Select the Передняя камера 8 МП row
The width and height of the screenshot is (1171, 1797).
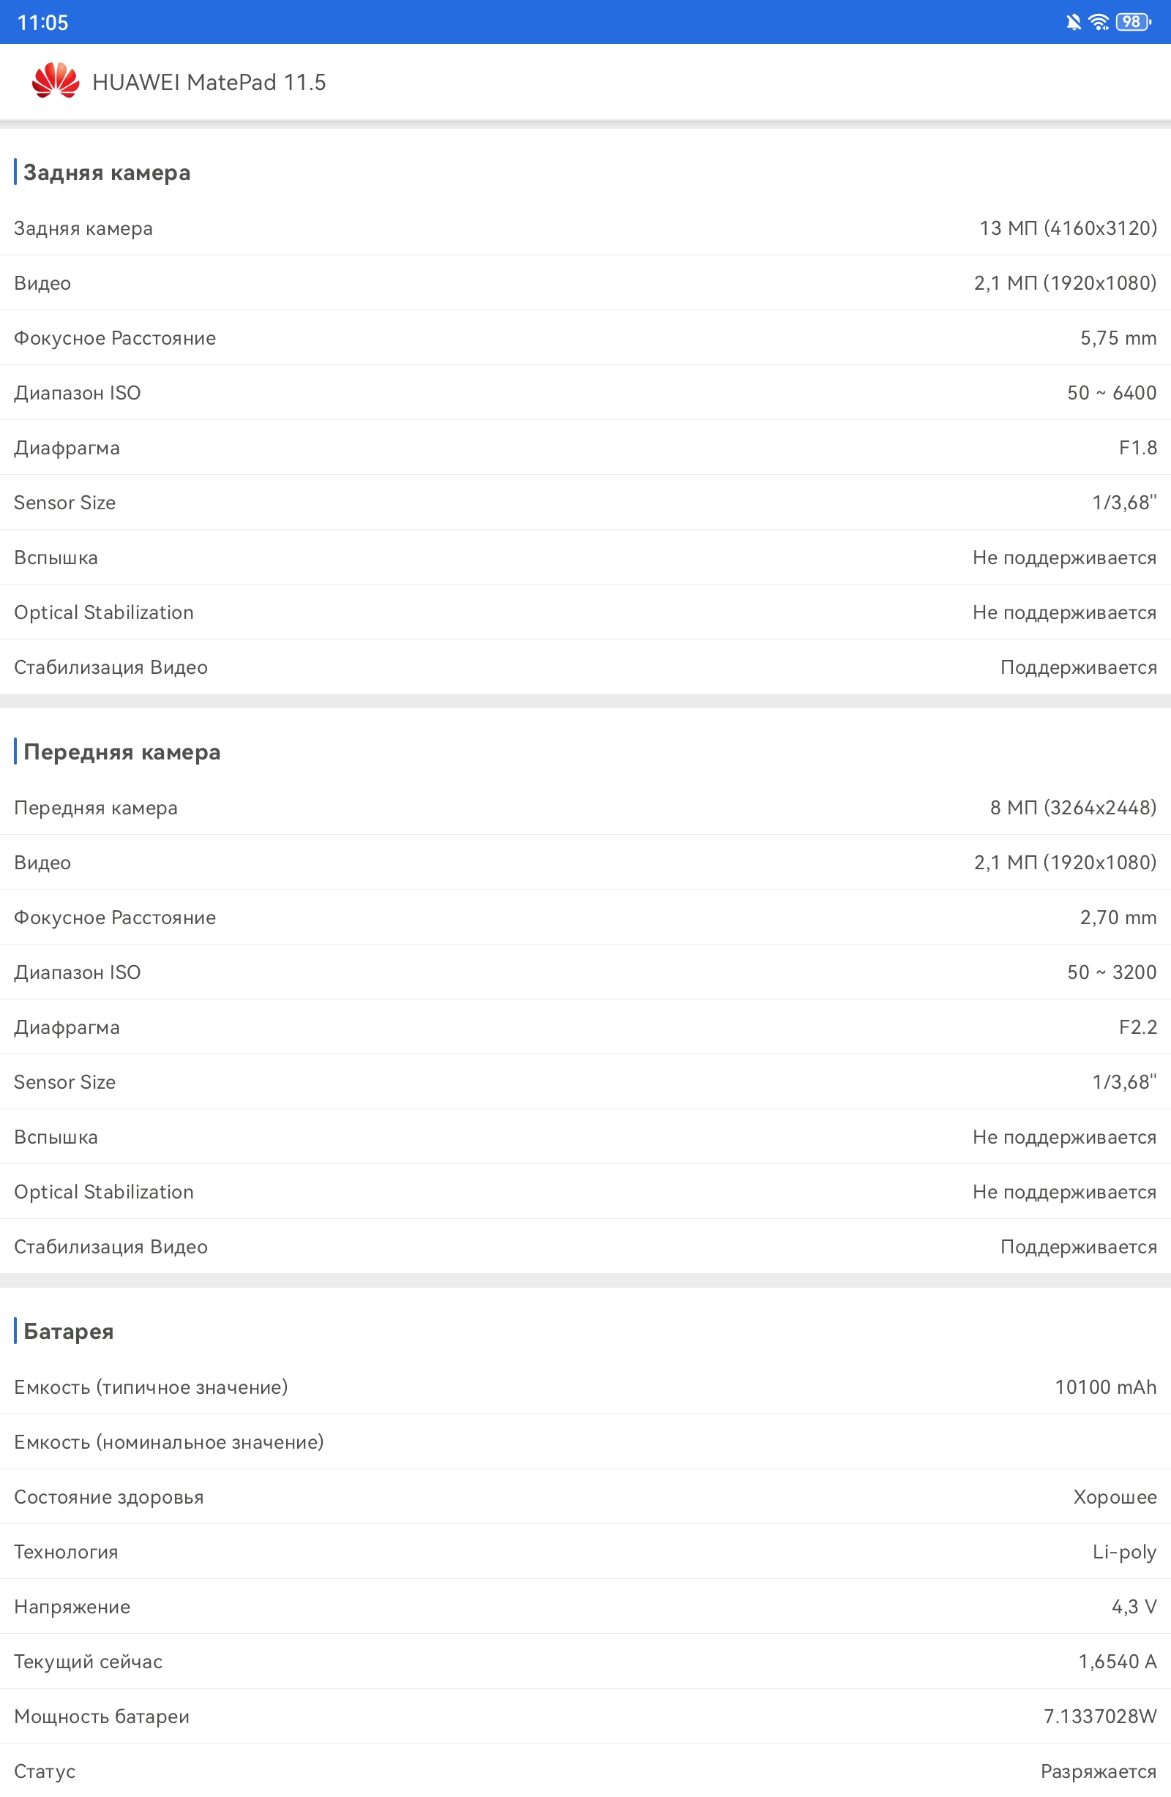[x=585, y=807]
